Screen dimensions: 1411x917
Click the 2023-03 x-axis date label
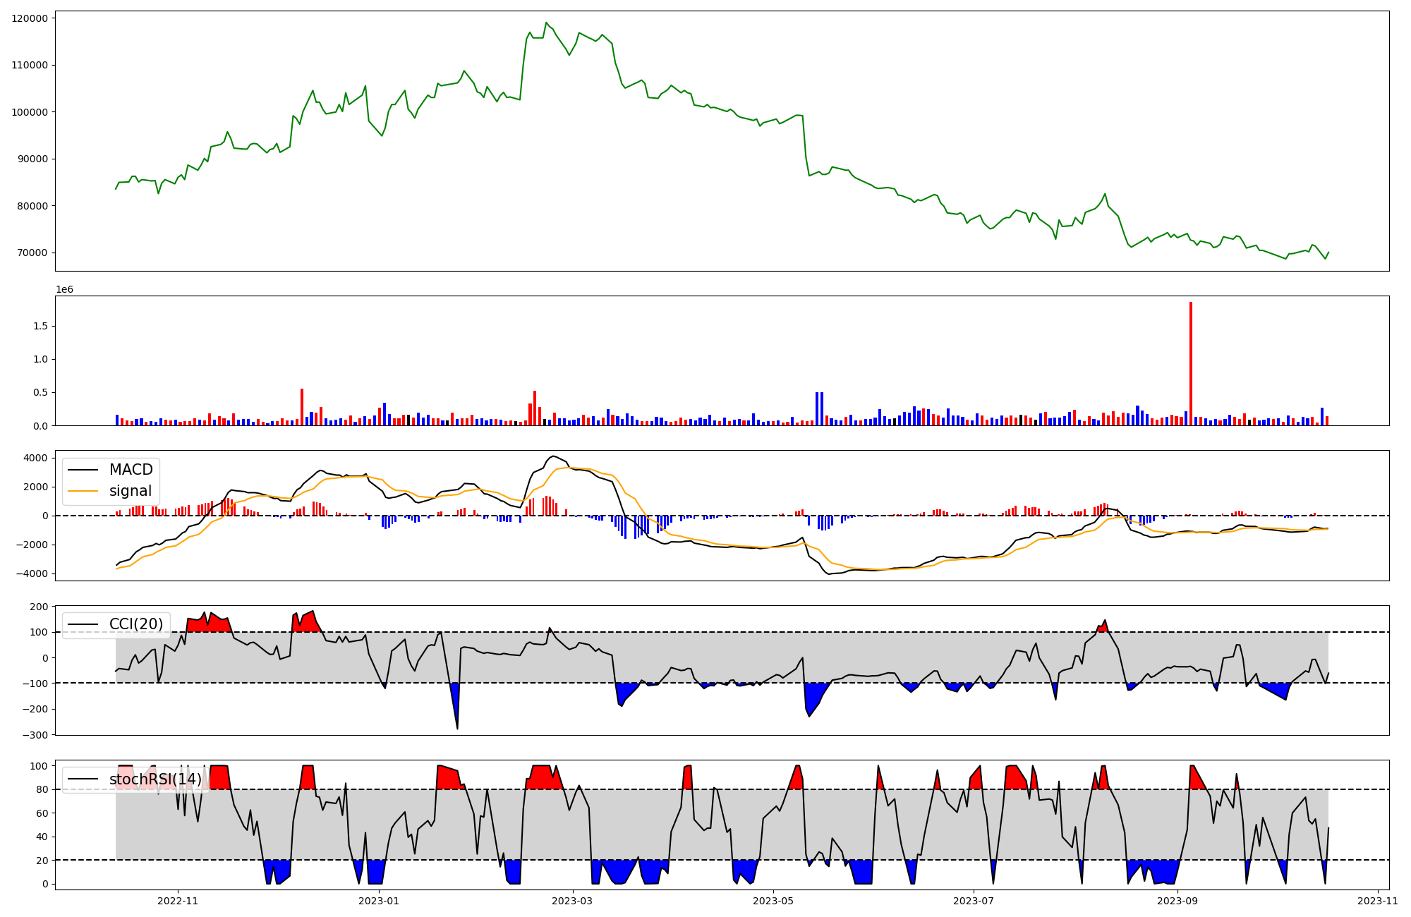[572, 901]
